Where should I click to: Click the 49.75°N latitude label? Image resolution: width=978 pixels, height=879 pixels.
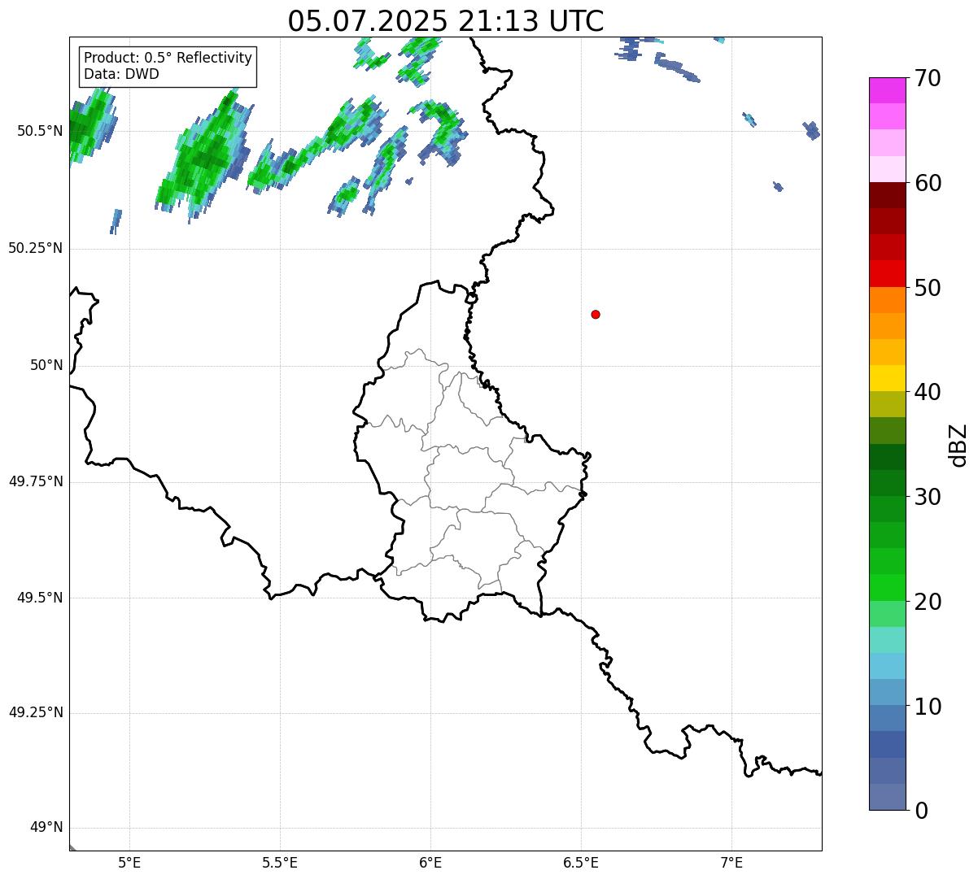36,481
